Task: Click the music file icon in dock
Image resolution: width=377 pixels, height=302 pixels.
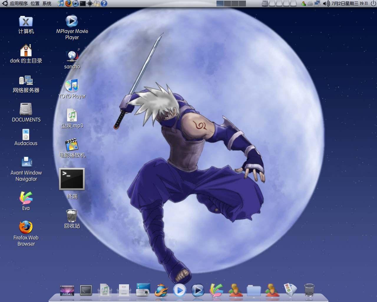Action: pos(105,290)
